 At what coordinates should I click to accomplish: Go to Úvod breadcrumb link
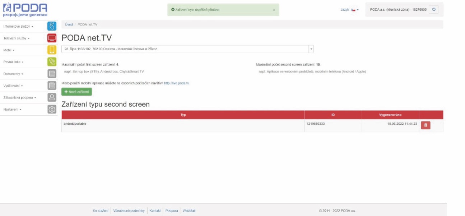click(69, 24)
